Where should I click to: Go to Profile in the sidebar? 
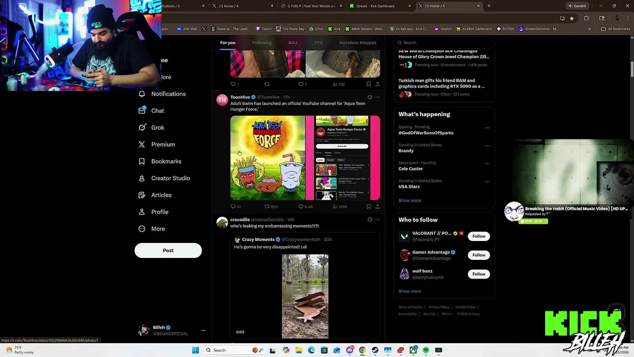coord(153,212)
